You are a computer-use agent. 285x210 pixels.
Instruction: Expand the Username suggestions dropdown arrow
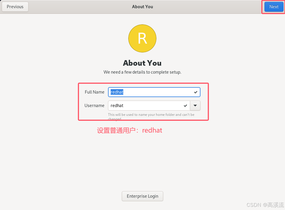(195, 106)
